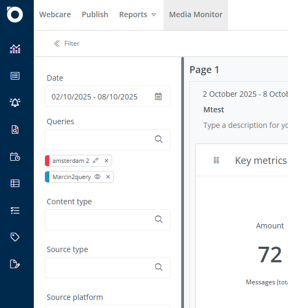This screenshot has width=288, height=308.
Task: Open the scheduled calendar clock sidebar icon
Action: [15, 156]
